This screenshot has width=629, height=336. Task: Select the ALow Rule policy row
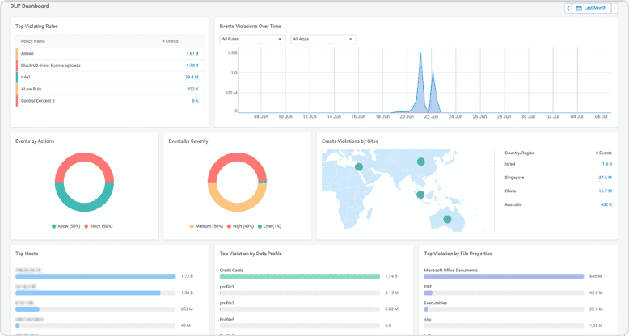(110, 89)
